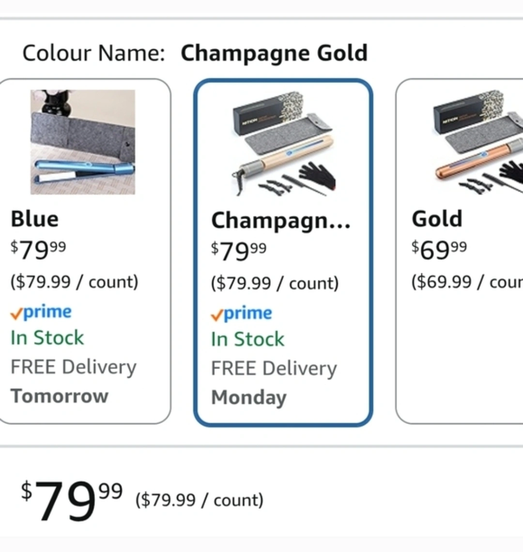Click the large $79.99 main price
This screenshot has height=552, width=523.
point(72,500)
